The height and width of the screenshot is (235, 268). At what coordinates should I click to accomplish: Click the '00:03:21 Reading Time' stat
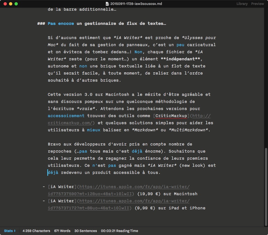tap(120, 231)
